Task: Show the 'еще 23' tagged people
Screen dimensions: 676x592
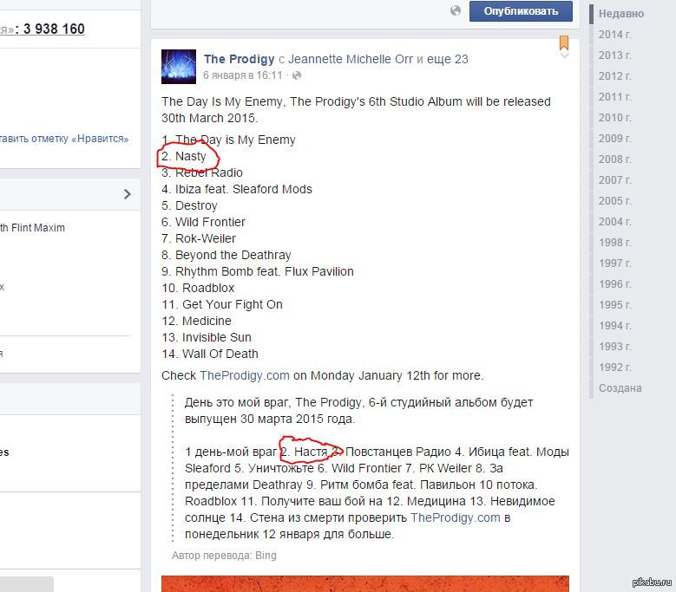Action: click(450, 59)
